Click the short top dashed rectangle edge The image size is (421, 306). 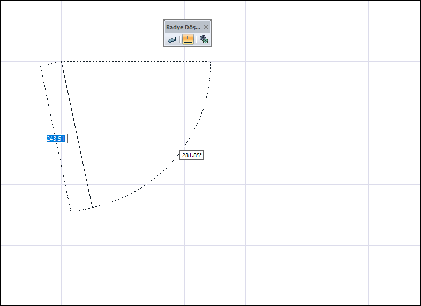click(x=51, y=64)
